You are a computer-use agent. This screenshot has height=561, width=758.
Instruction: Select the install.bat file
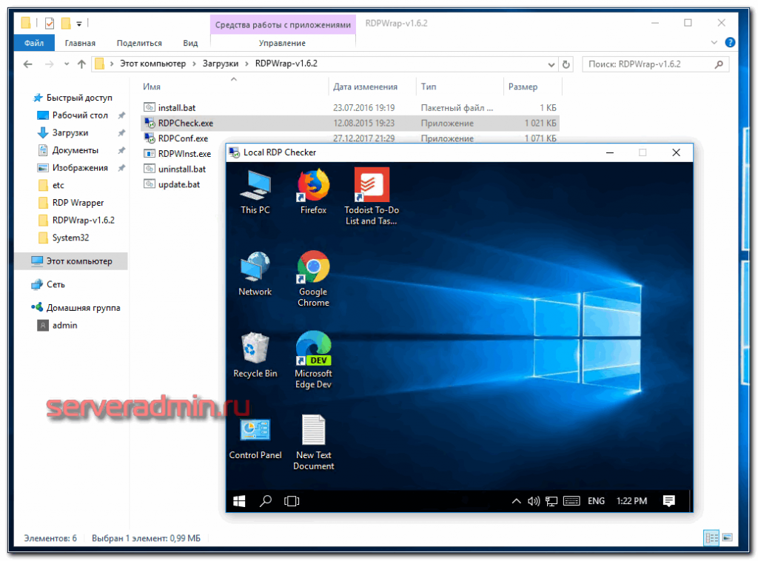pyautogui.click(x=177, y=107)
